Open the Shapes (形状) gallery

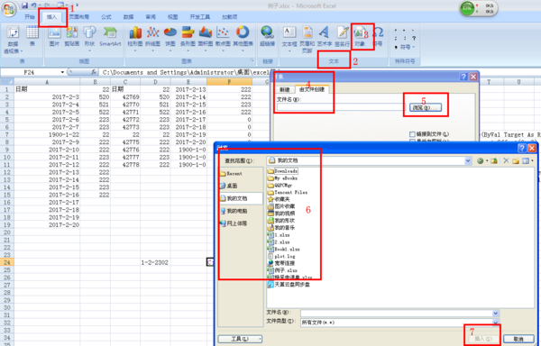tap(89, 39)
